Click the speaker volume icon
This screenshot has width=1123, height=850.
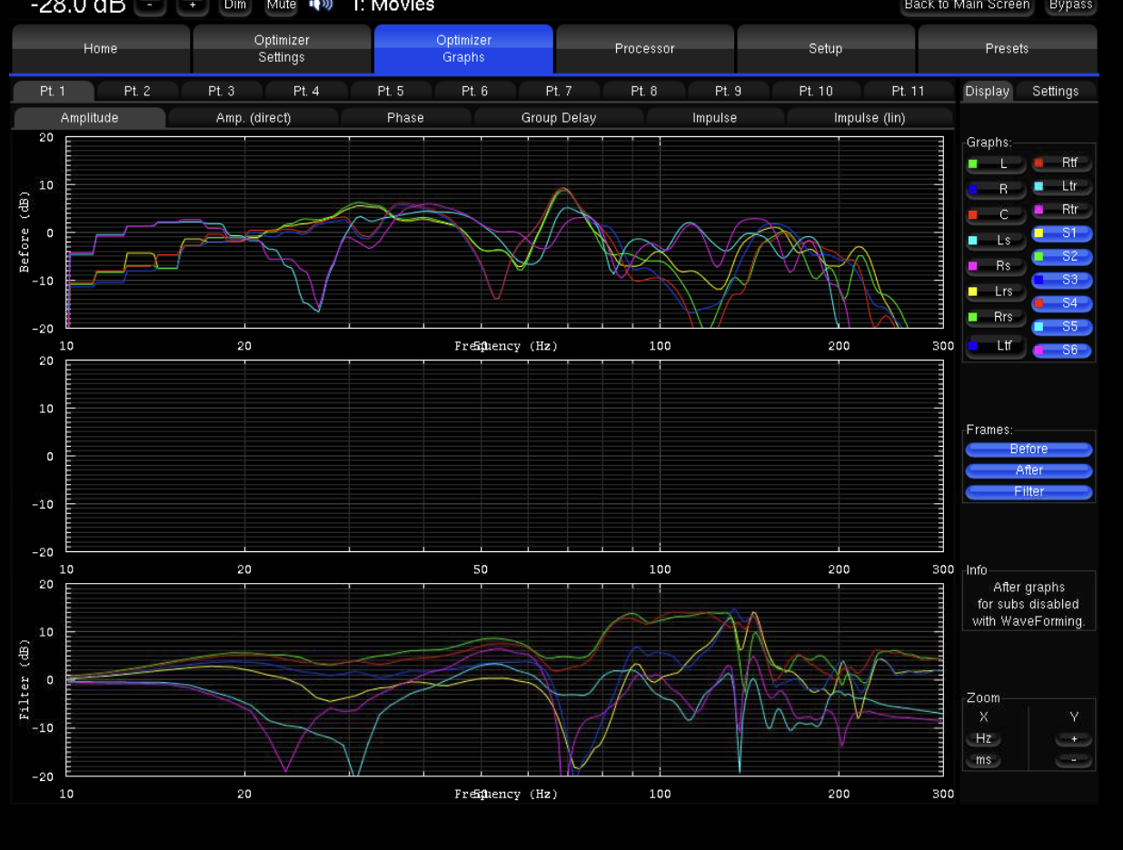tap(320, 5)
